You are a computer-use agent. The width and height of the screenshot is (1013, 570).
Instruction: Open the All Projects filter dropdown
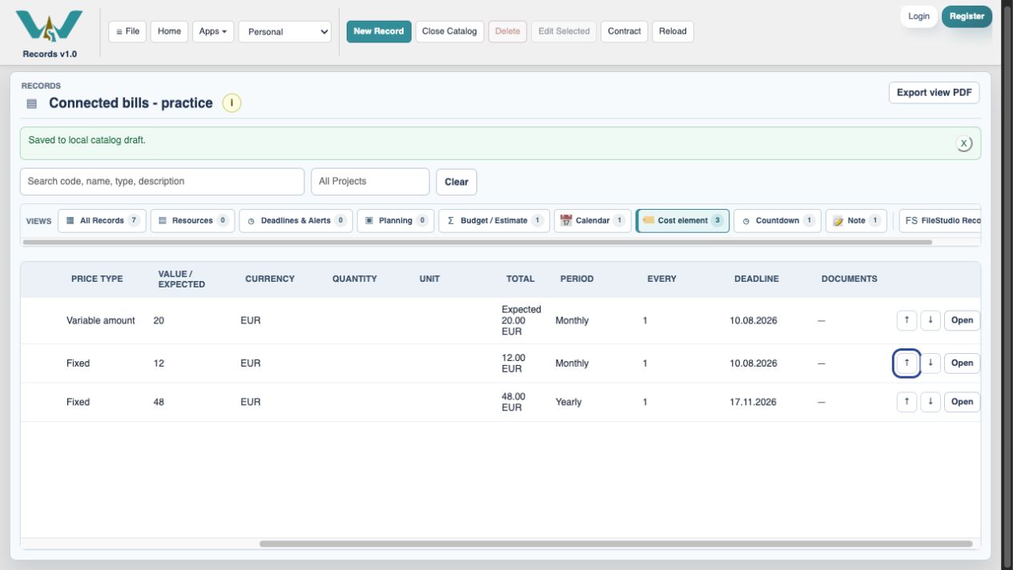370,182
